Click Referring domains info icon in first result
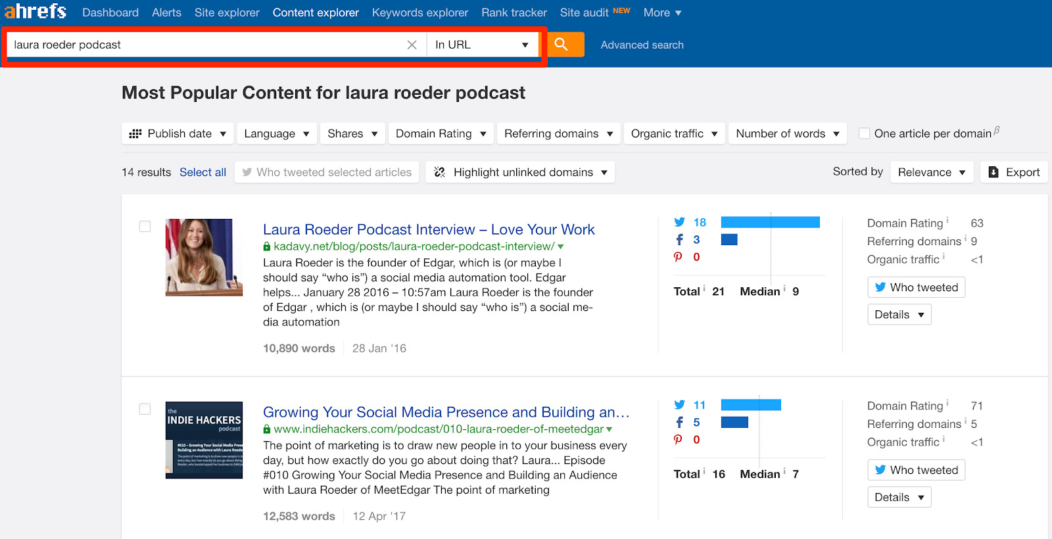1052x539 pixels. tap(965, 239)
